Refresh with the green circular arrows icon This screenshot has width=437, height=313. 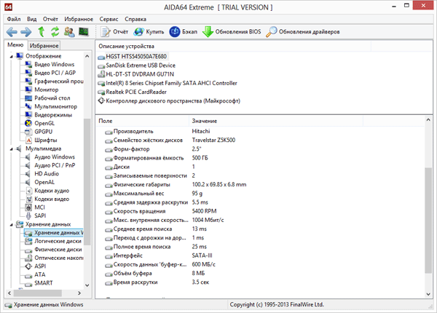point(55,32)
